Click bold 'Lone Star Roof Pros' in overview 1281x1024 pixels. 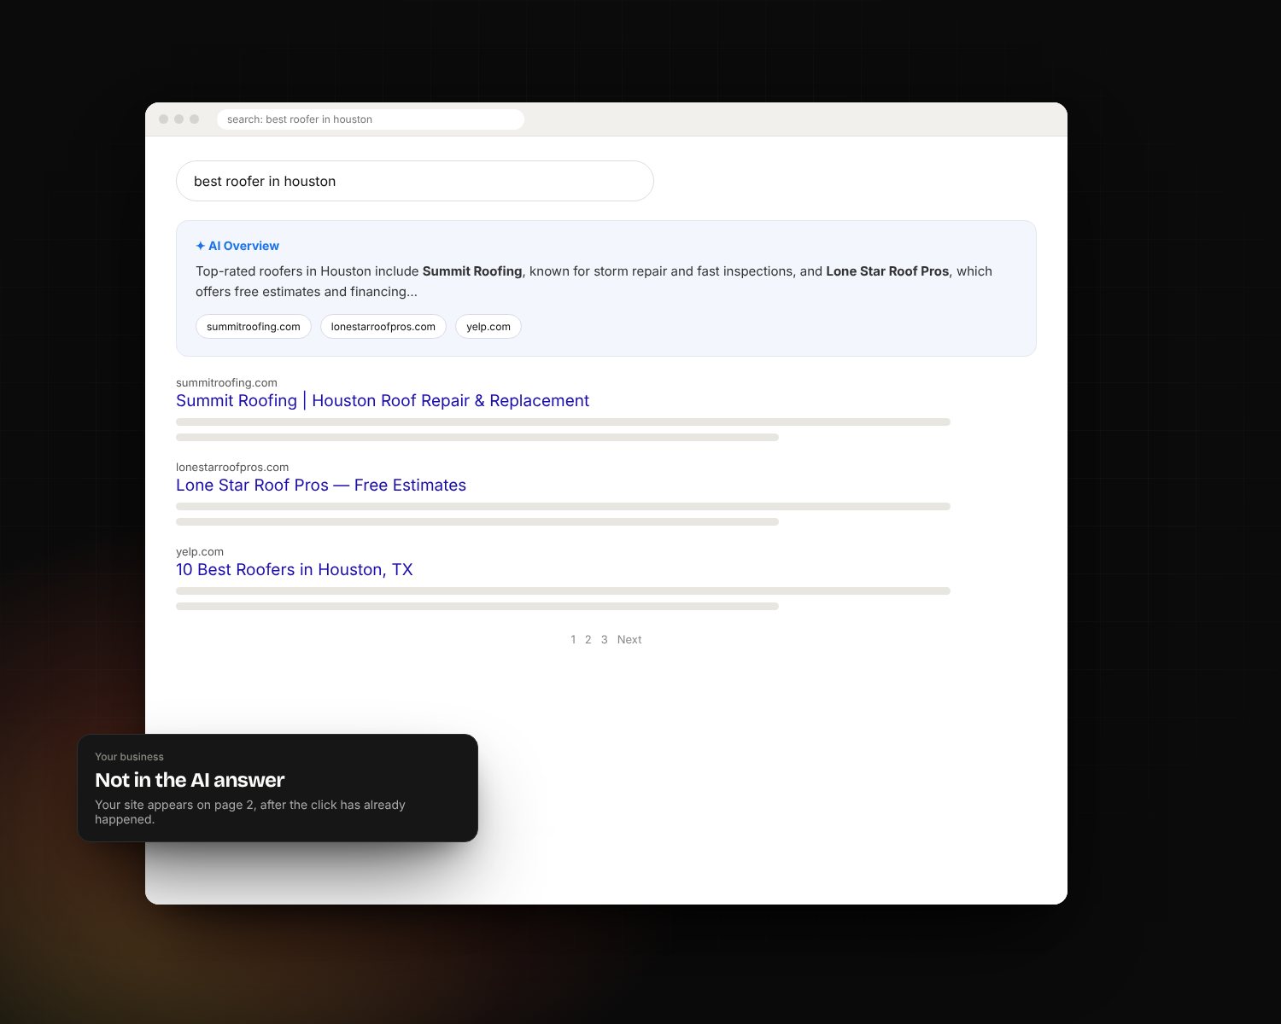(887, 271)
